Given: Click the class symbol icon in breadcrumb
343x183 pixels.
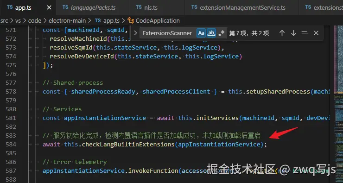Looking at the screenshot, I should [131, 20].
